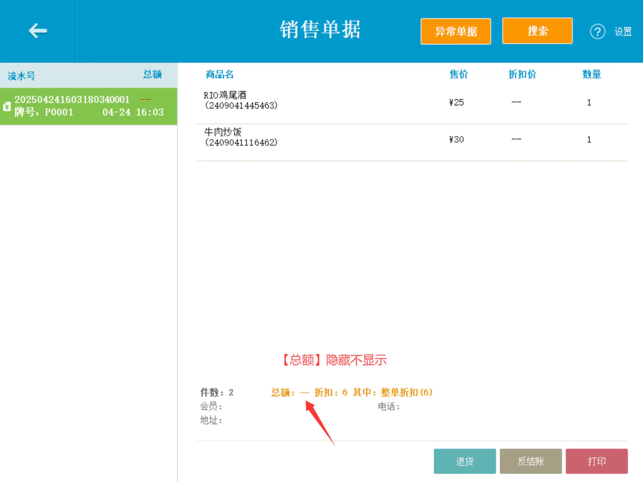Click the 数量 column header

tap(592, 74)
